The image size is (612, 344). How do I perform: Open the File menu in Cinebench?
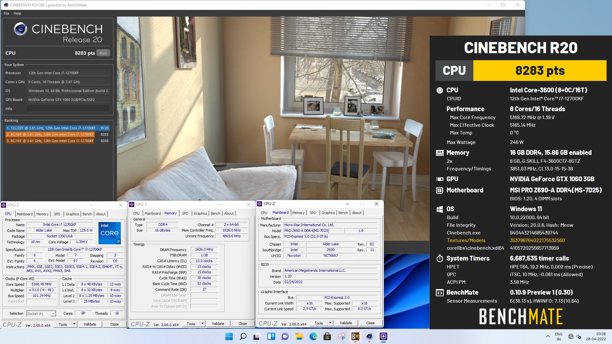click(6, 13)
